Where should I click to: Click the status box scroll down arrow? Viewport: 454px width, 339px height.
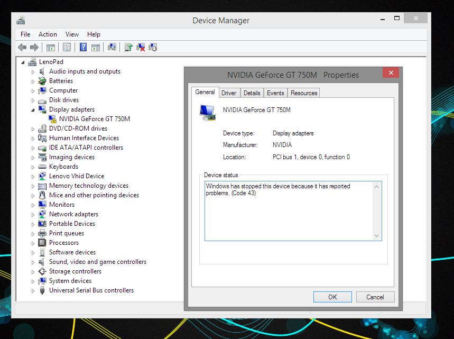pos(376,235)
